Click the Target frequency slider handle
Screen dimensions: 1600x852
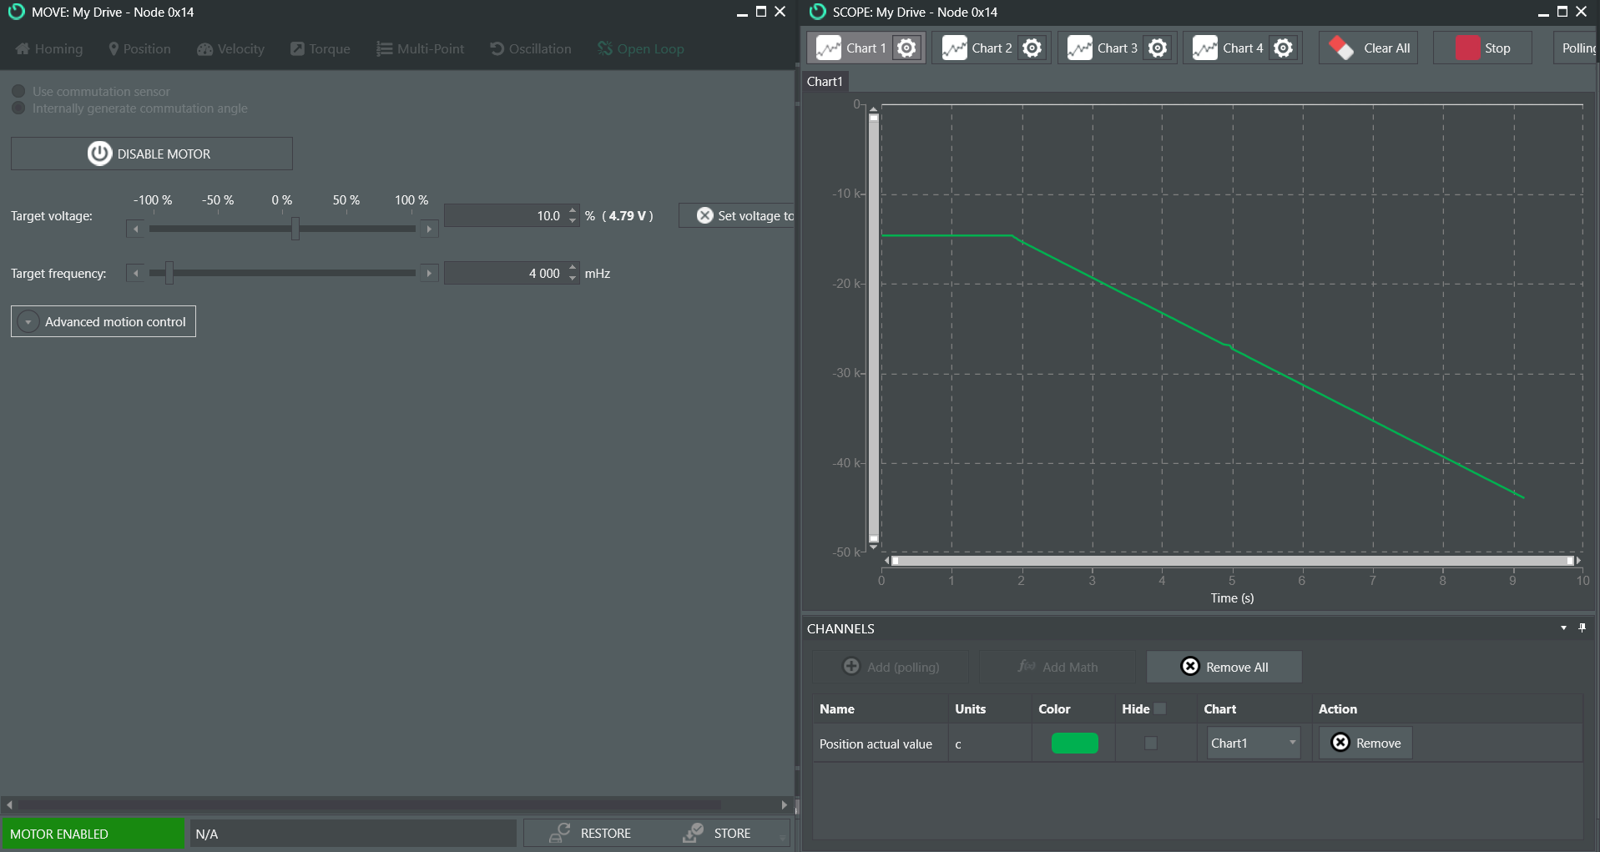coord(169,273)
